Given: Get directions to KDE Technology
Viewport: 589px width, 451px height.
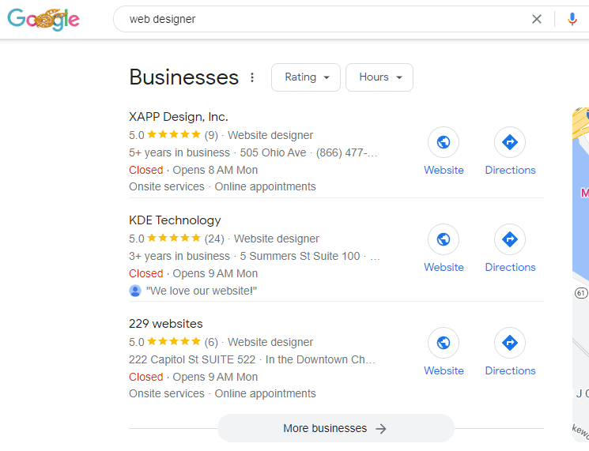Looking at the screenshot, I should point(510,239).
